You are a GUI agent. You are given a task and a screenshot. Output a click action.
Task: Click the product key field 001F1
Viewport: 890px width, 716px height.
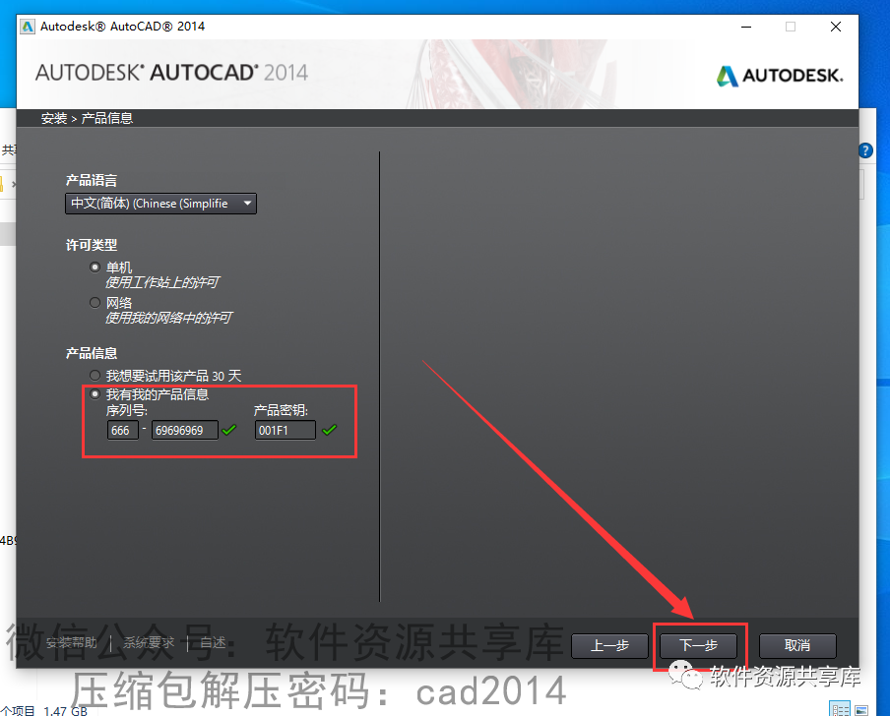[x=285, y=430]
